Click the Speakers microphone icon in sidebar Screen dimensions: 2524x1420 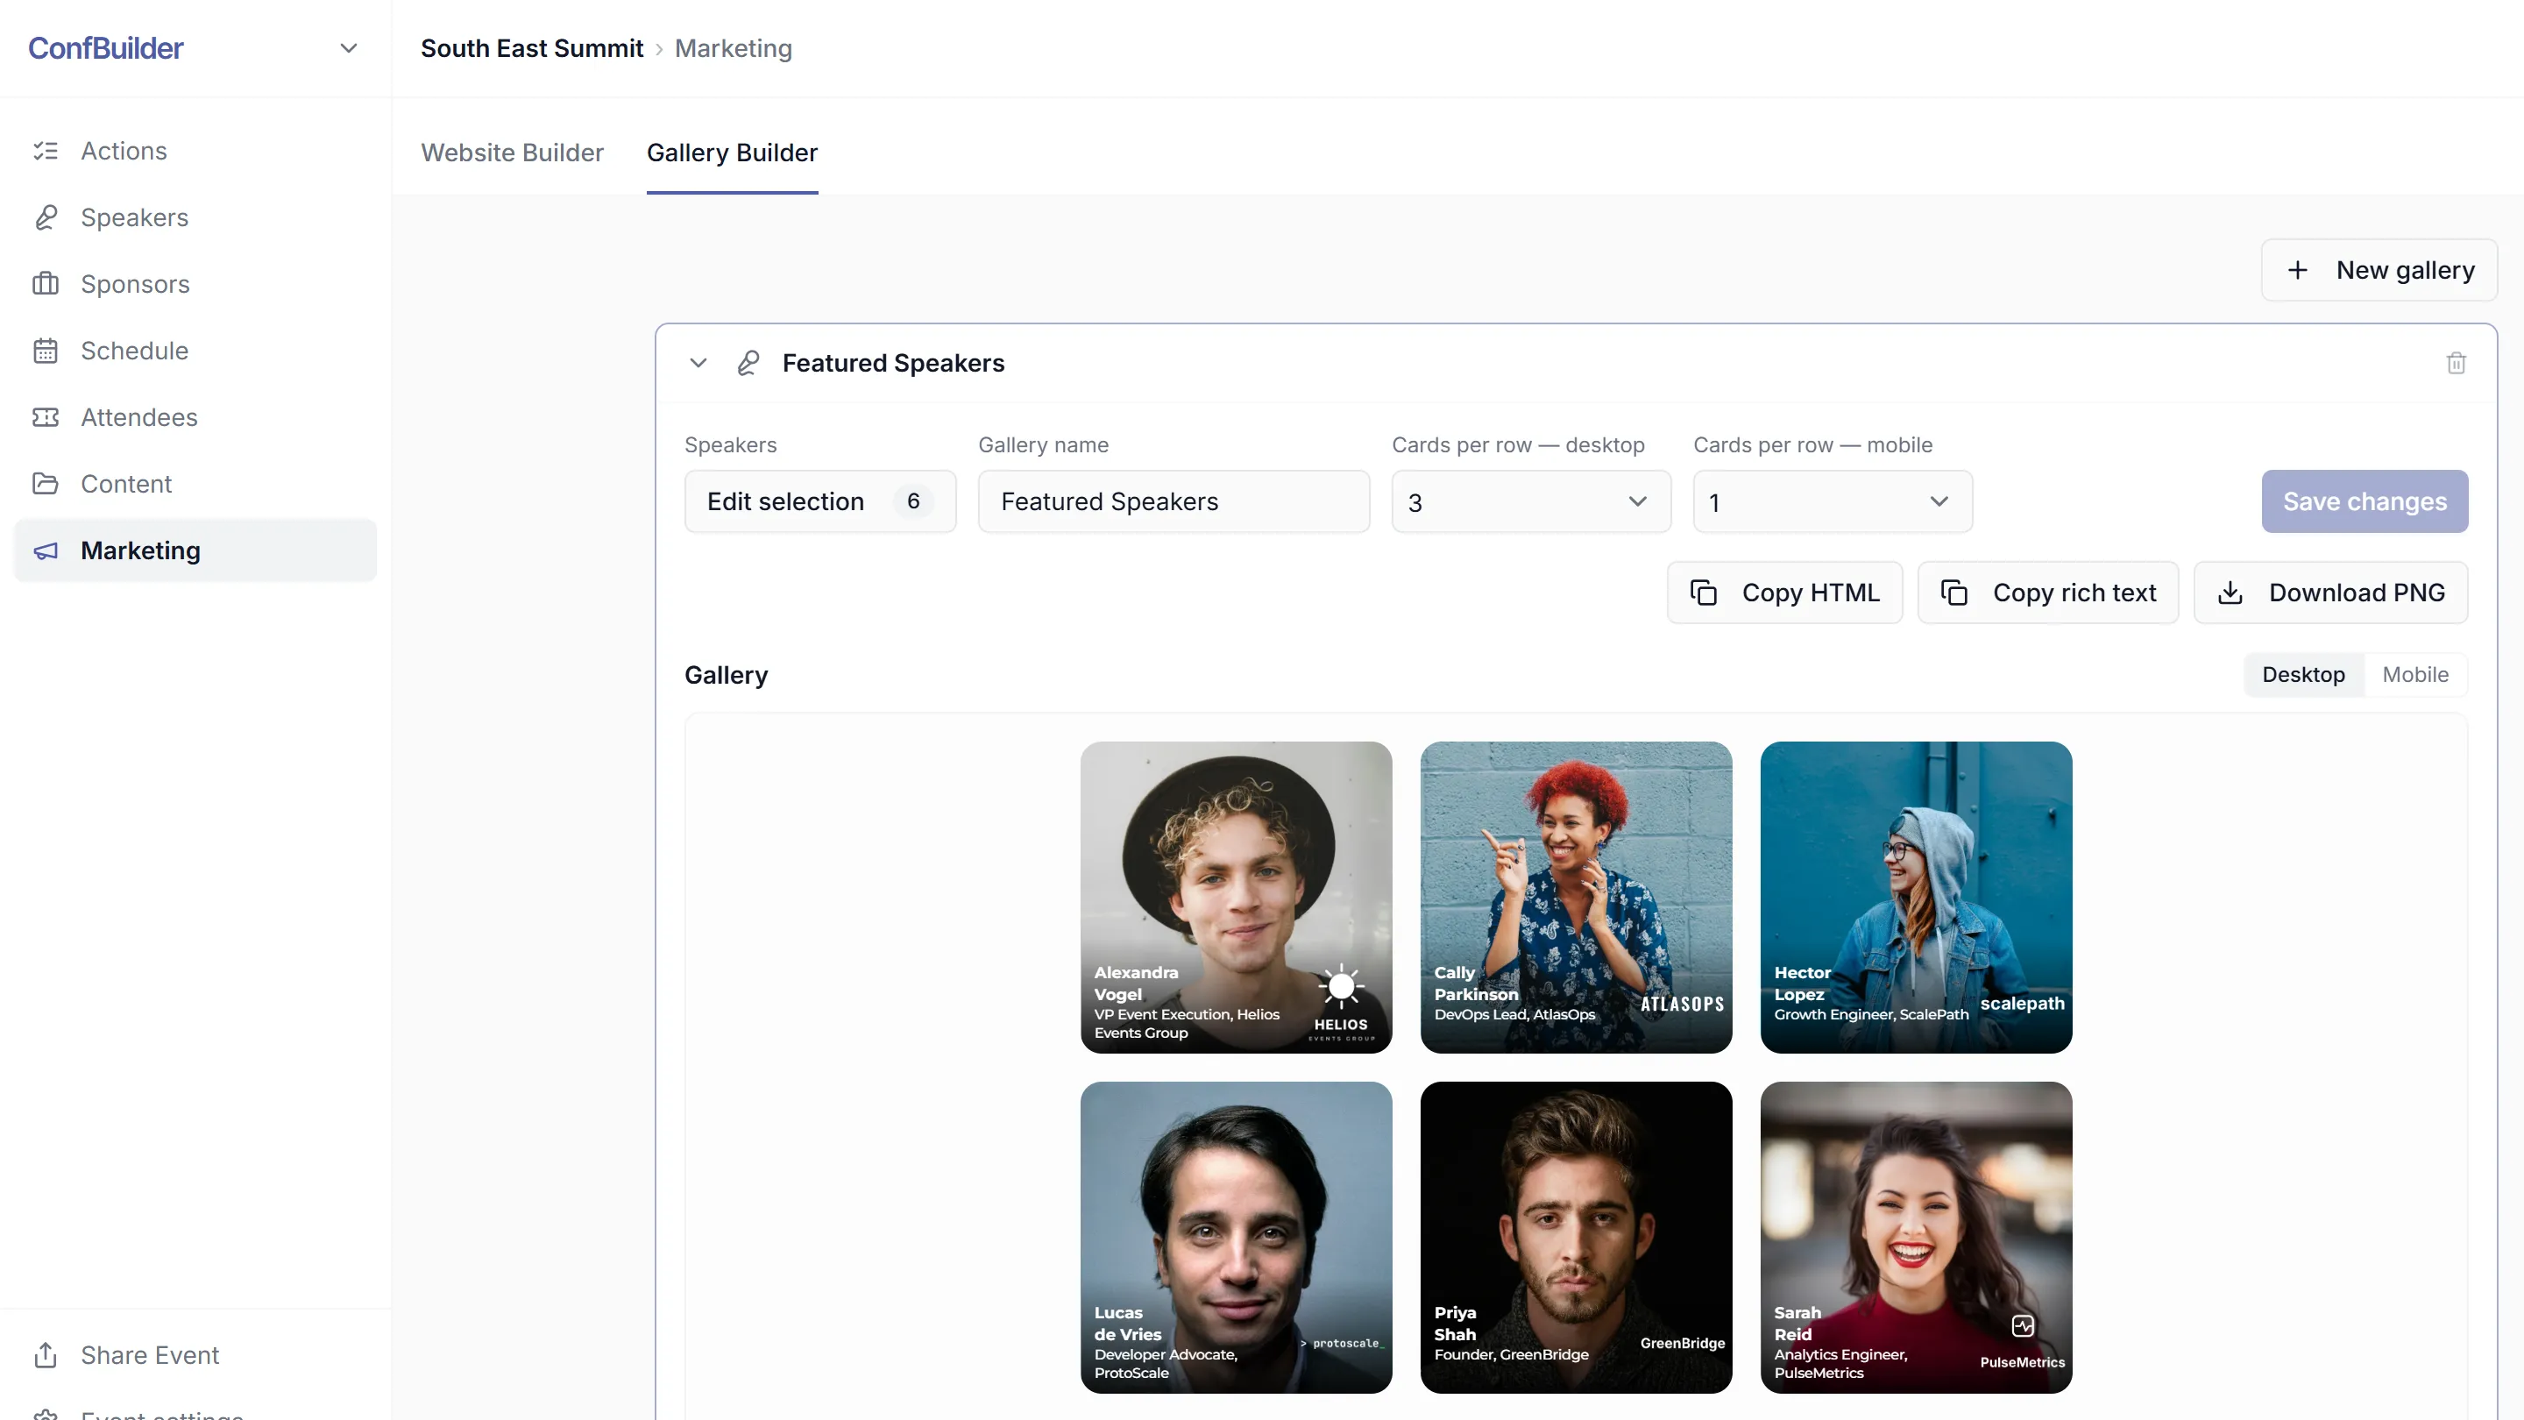pyautogui.click(x=45, y=217)
